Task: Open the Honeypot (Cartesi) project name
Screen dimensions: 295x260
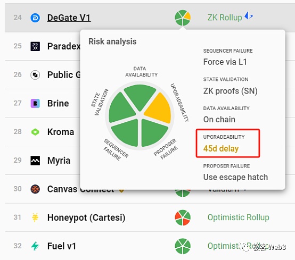Action: click(86, 217)
